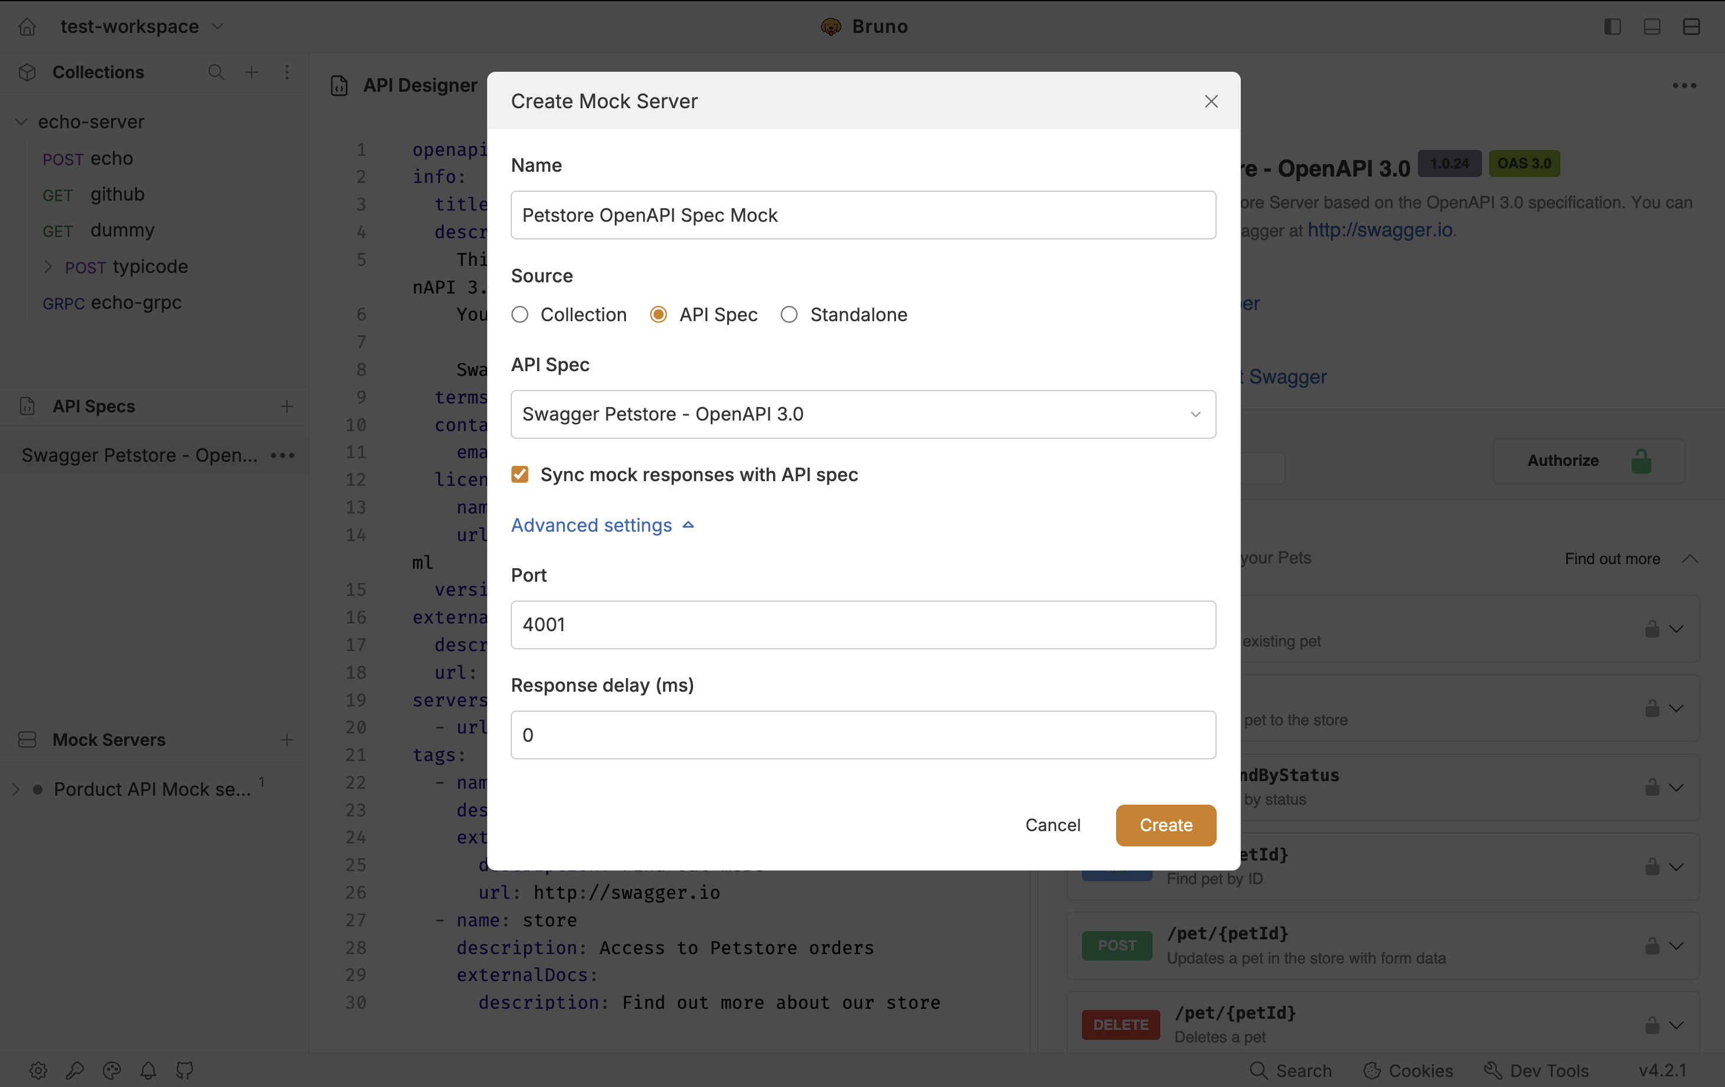The height and width of the screenshot is (1087, 1725).
Task: Click the GitHub icon in the status bar
Action: (185, 1071)
